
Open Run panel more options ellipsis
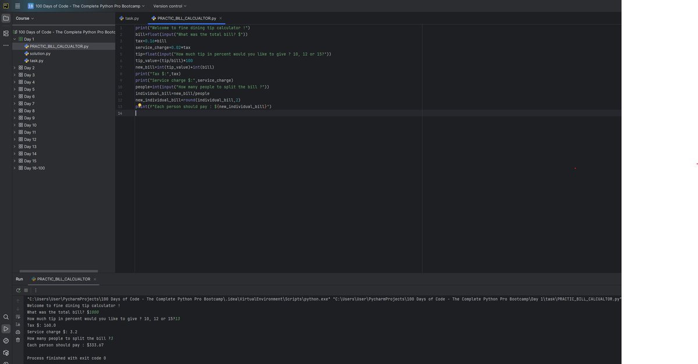(x=35, y=290)
